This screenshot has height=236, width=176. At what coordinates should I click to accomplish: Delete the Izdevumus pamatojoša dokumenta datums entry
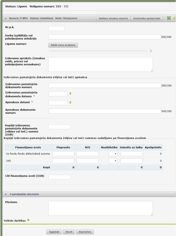coord(70,93)
